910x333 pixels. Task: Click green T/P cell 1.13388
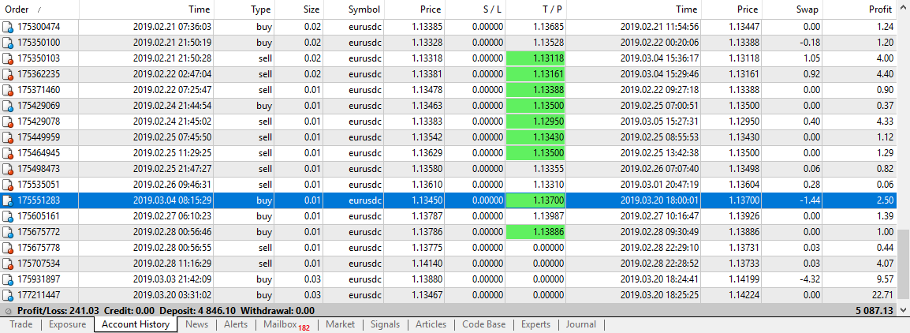[535, 89]
